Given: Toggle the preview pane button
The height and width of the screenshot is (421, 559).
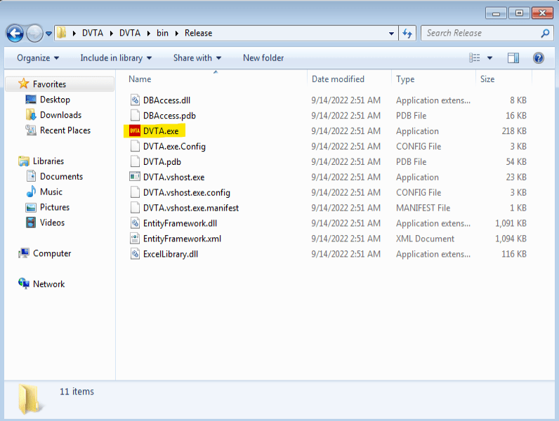Looking at the screenshot, I should 513,58.
